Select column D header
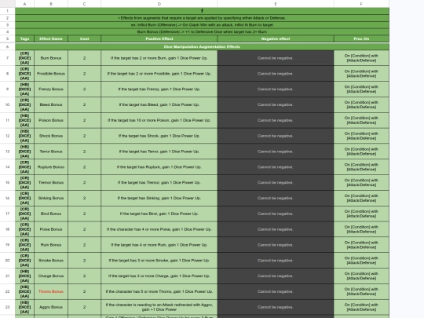The height and width of the screenshot is (318, 424). point(159,4)
